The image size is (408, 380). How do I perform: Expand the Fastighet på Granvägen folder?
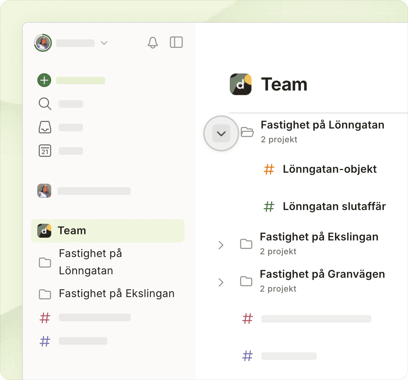[221, 282]
